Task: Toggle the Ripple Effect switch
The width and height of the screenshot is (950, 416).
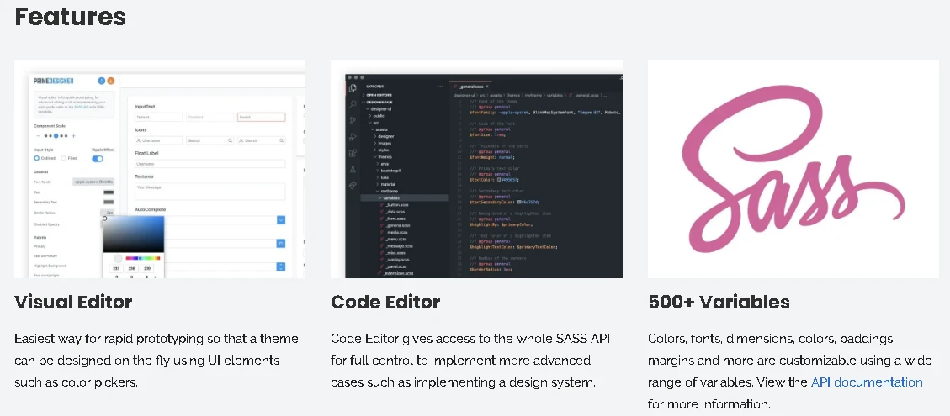Action: tap(98, 158)
